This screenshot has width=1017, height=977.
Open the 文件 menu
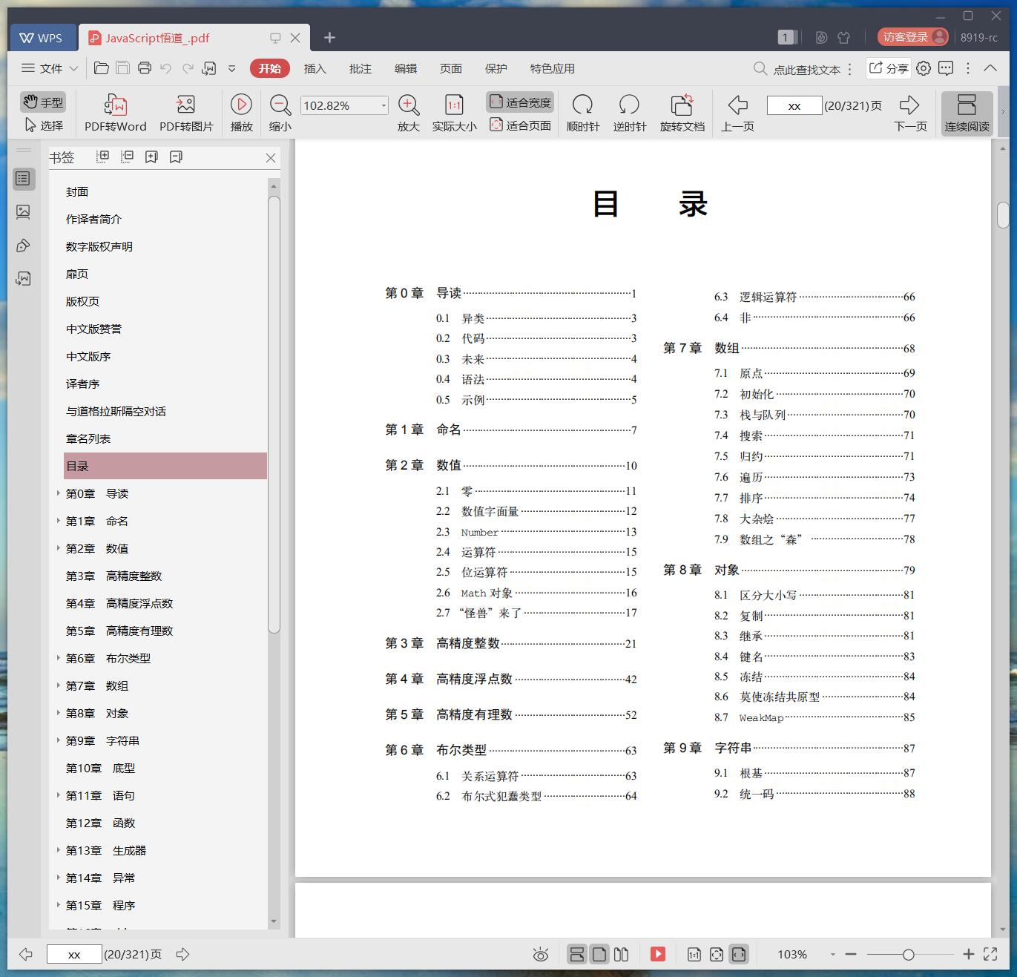[42, 68]
